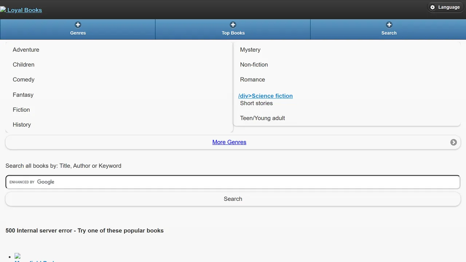Screen dimensions: 466x262
Task: Click the gear icon beside Language
Action: tap(433, 7)
